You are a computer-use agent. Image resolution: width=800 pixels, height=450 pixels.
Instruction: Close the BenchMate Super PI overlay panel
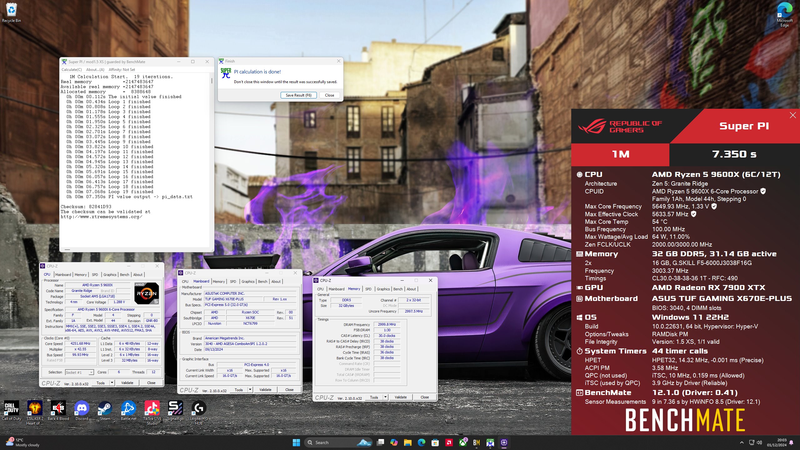click(x=793, y=115)
